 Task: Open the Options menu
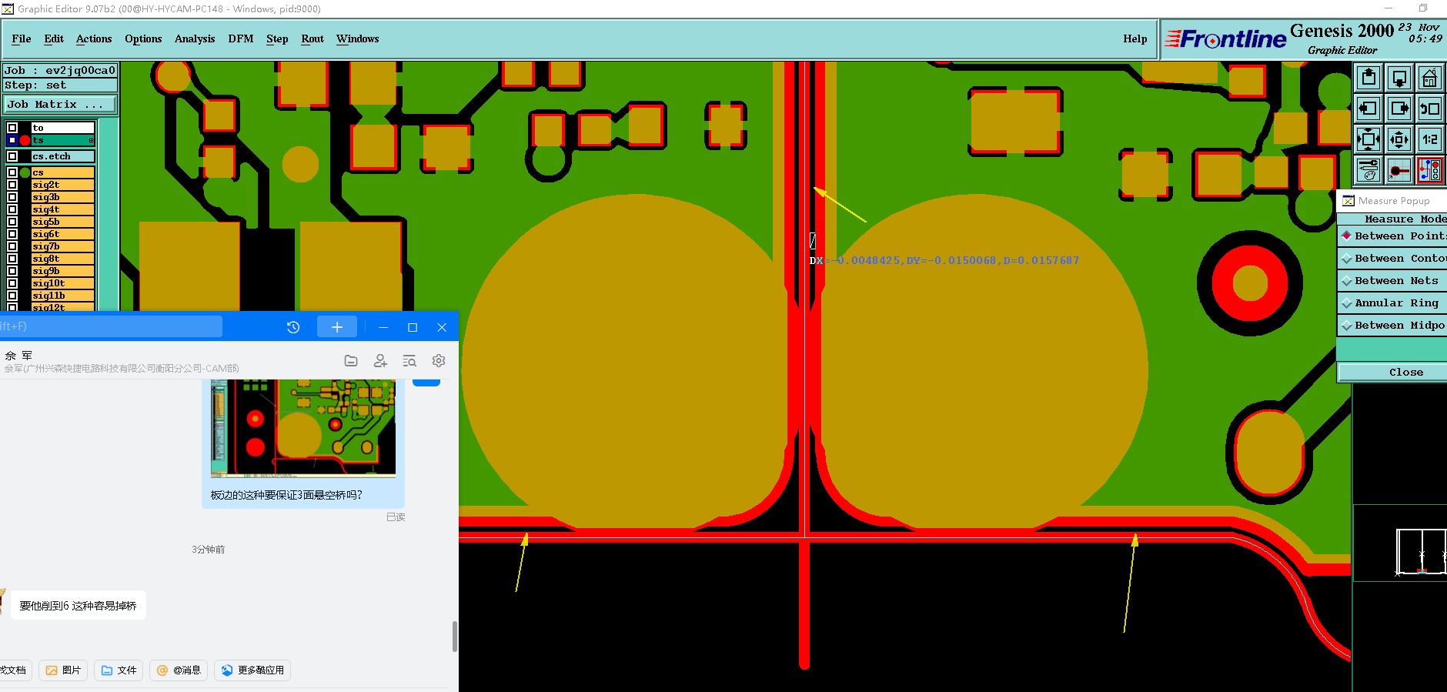pyautogui.click(x=143, y=38)
